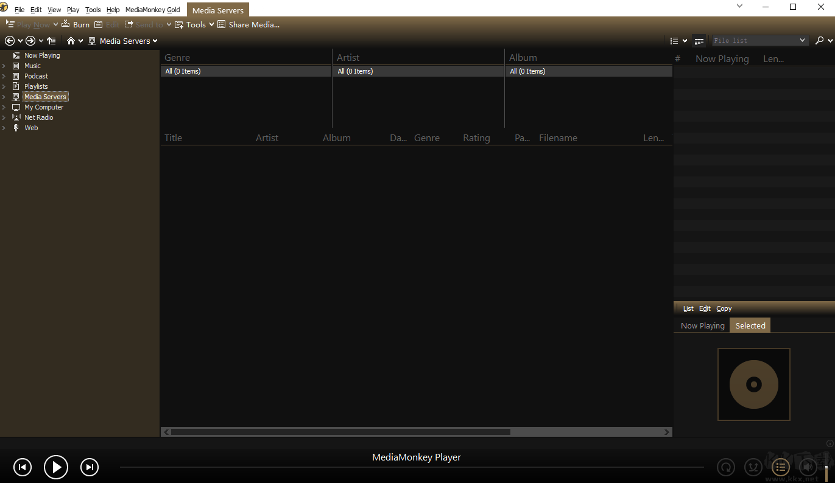Open the forward history dropdown arrow
This screenshot has width=835, height=483.
(x=41, y=41)
